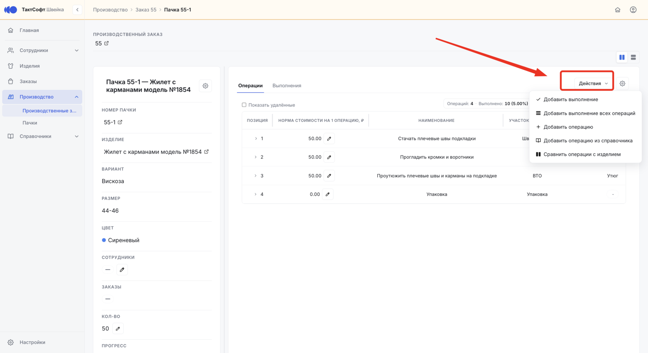This screenshot has width=648, height=353.
Task: Collapse the Производство sidebar section chevron
Action: tap(76, 97)
